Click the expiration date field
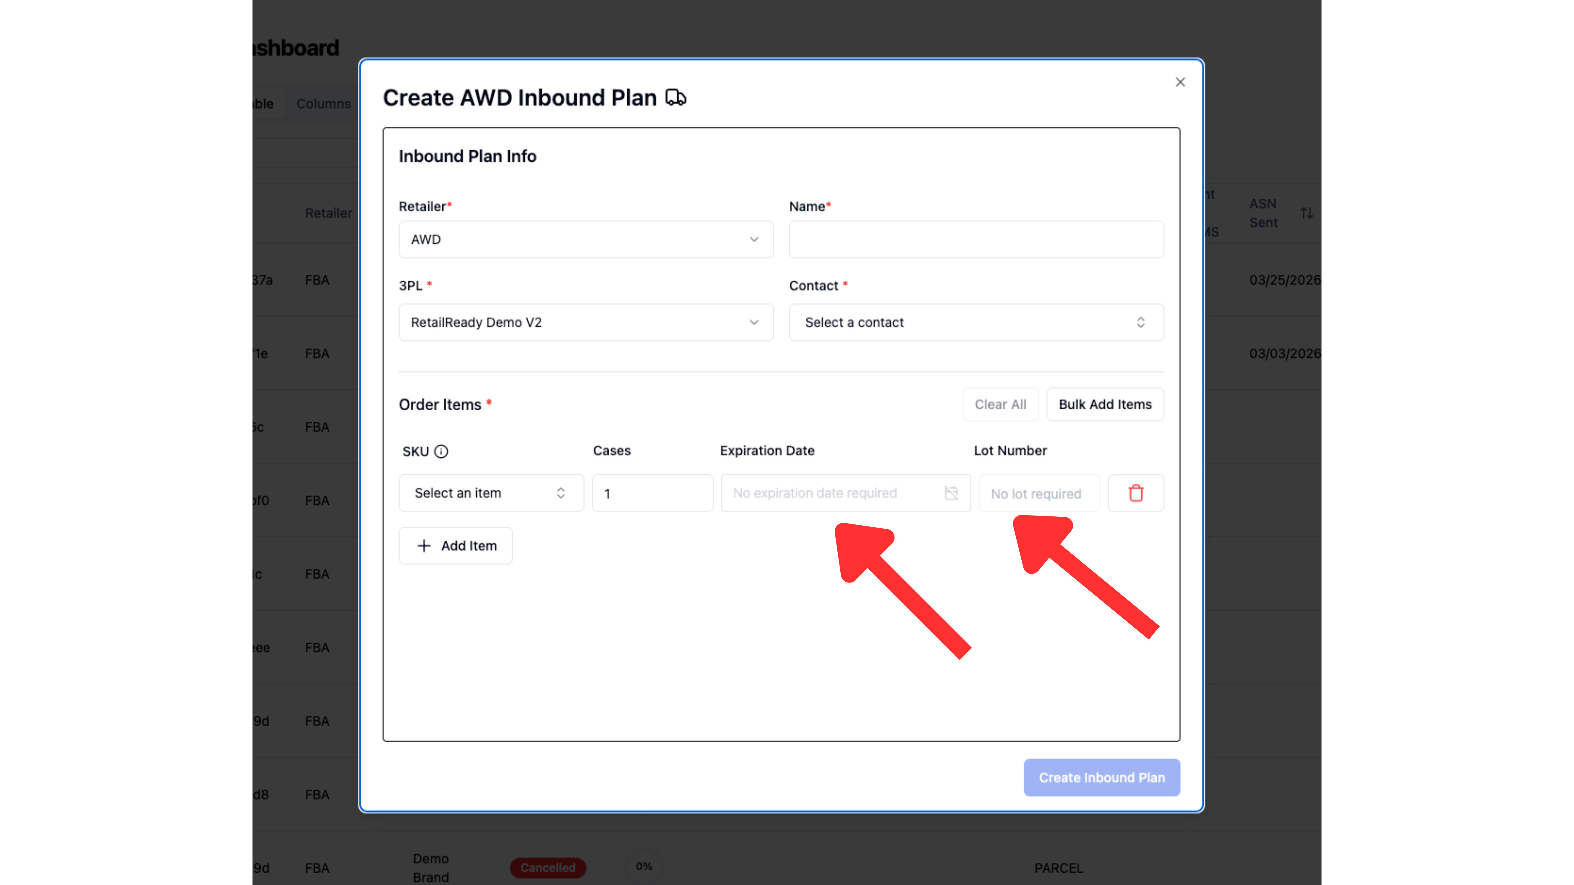Viewport: 1574px width, 885px height. 845,493
